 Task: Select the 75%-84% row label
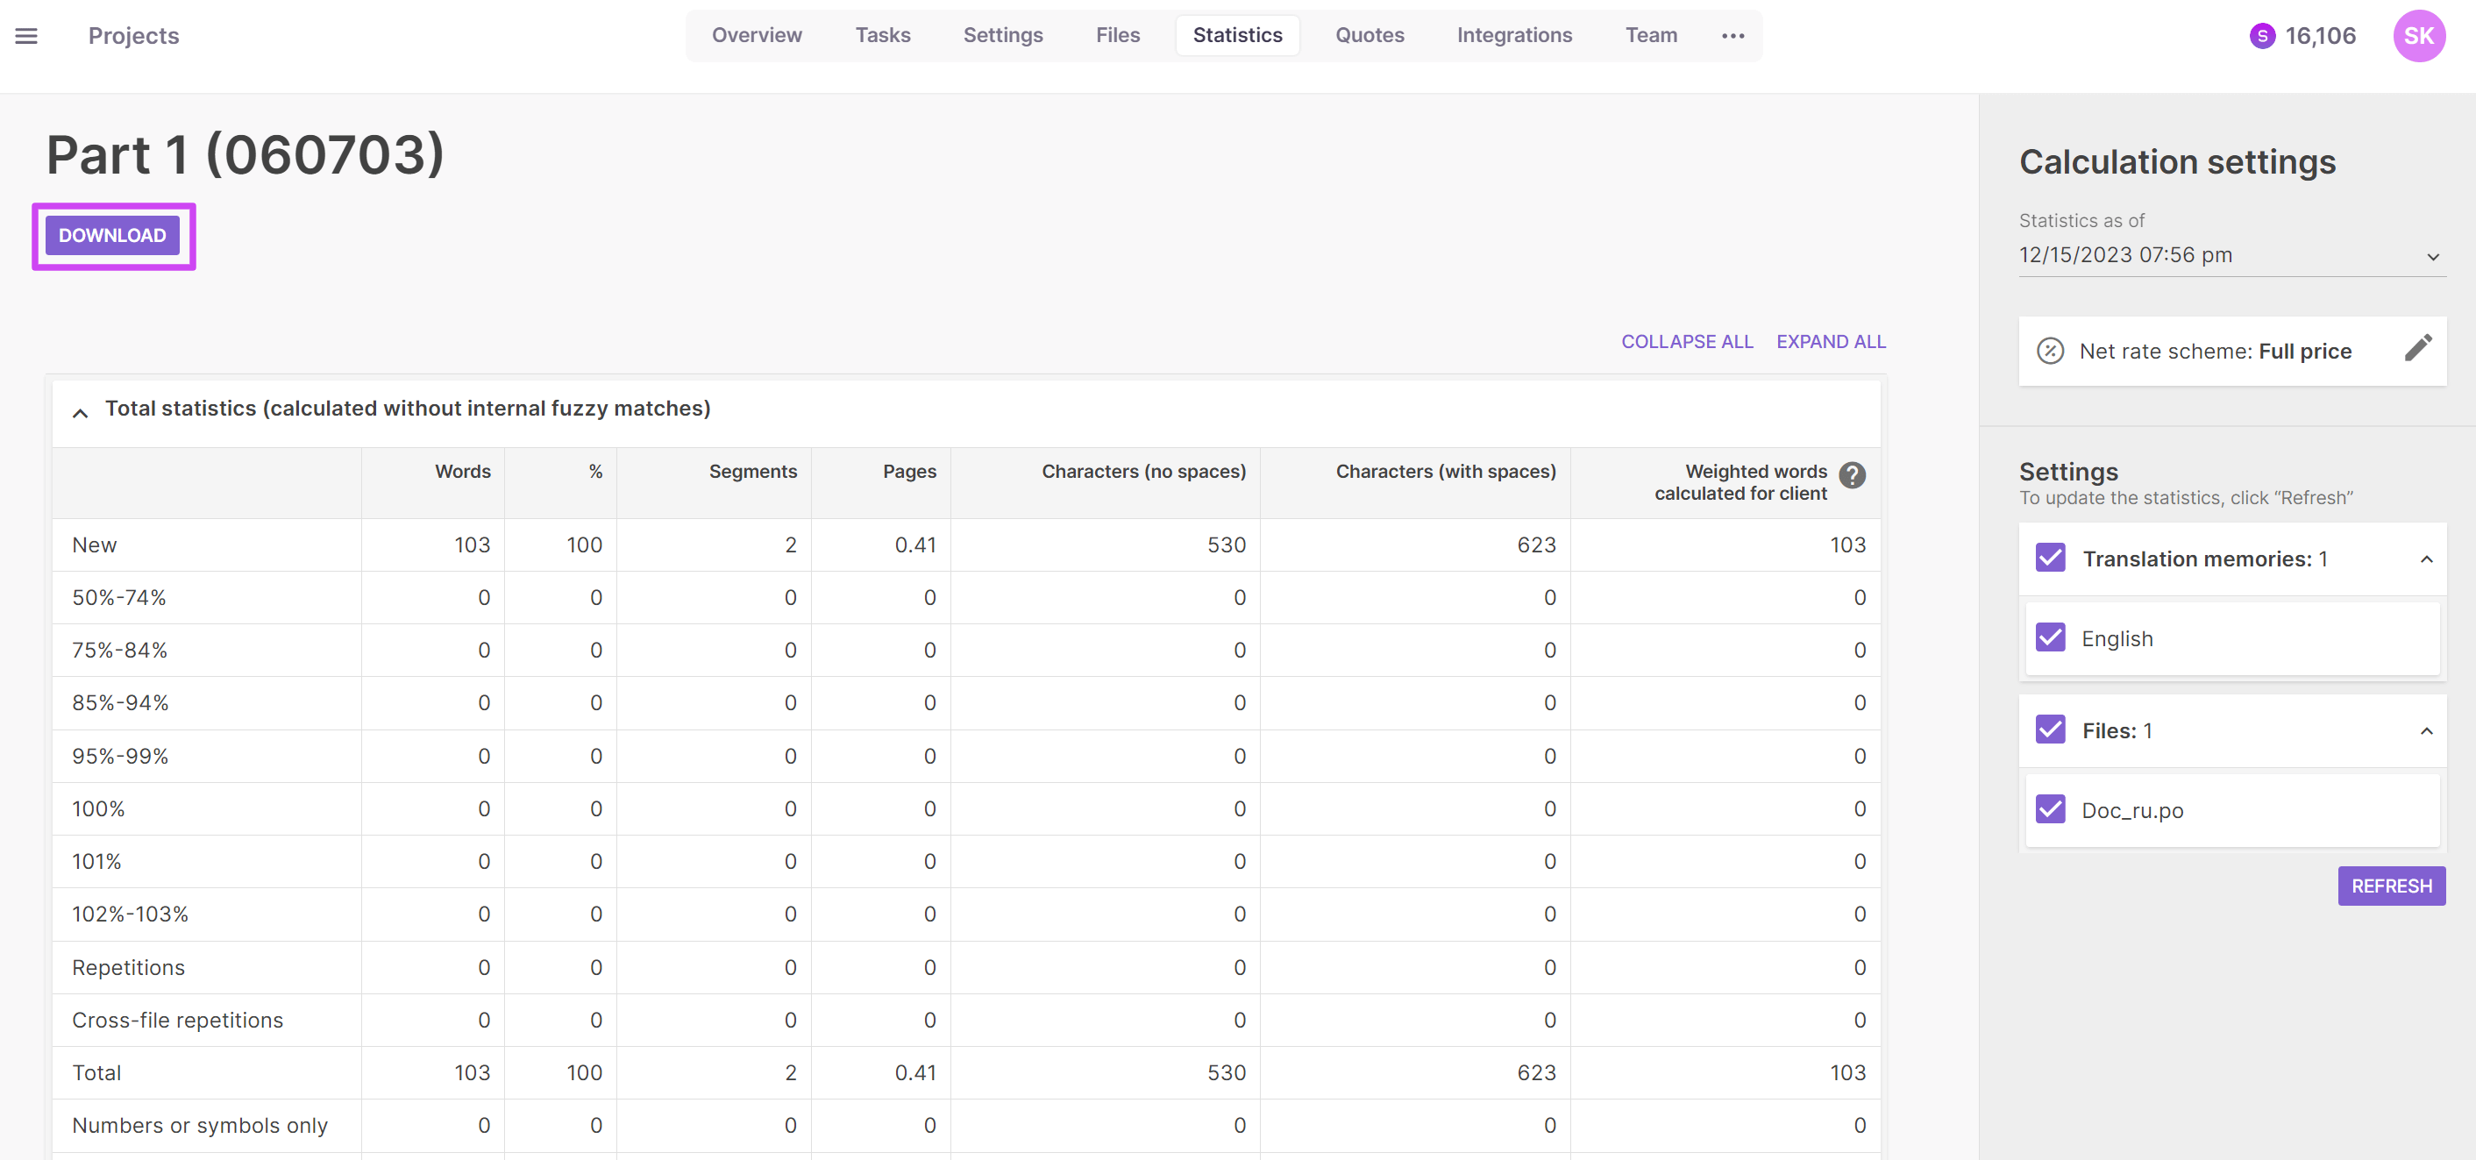119,651
